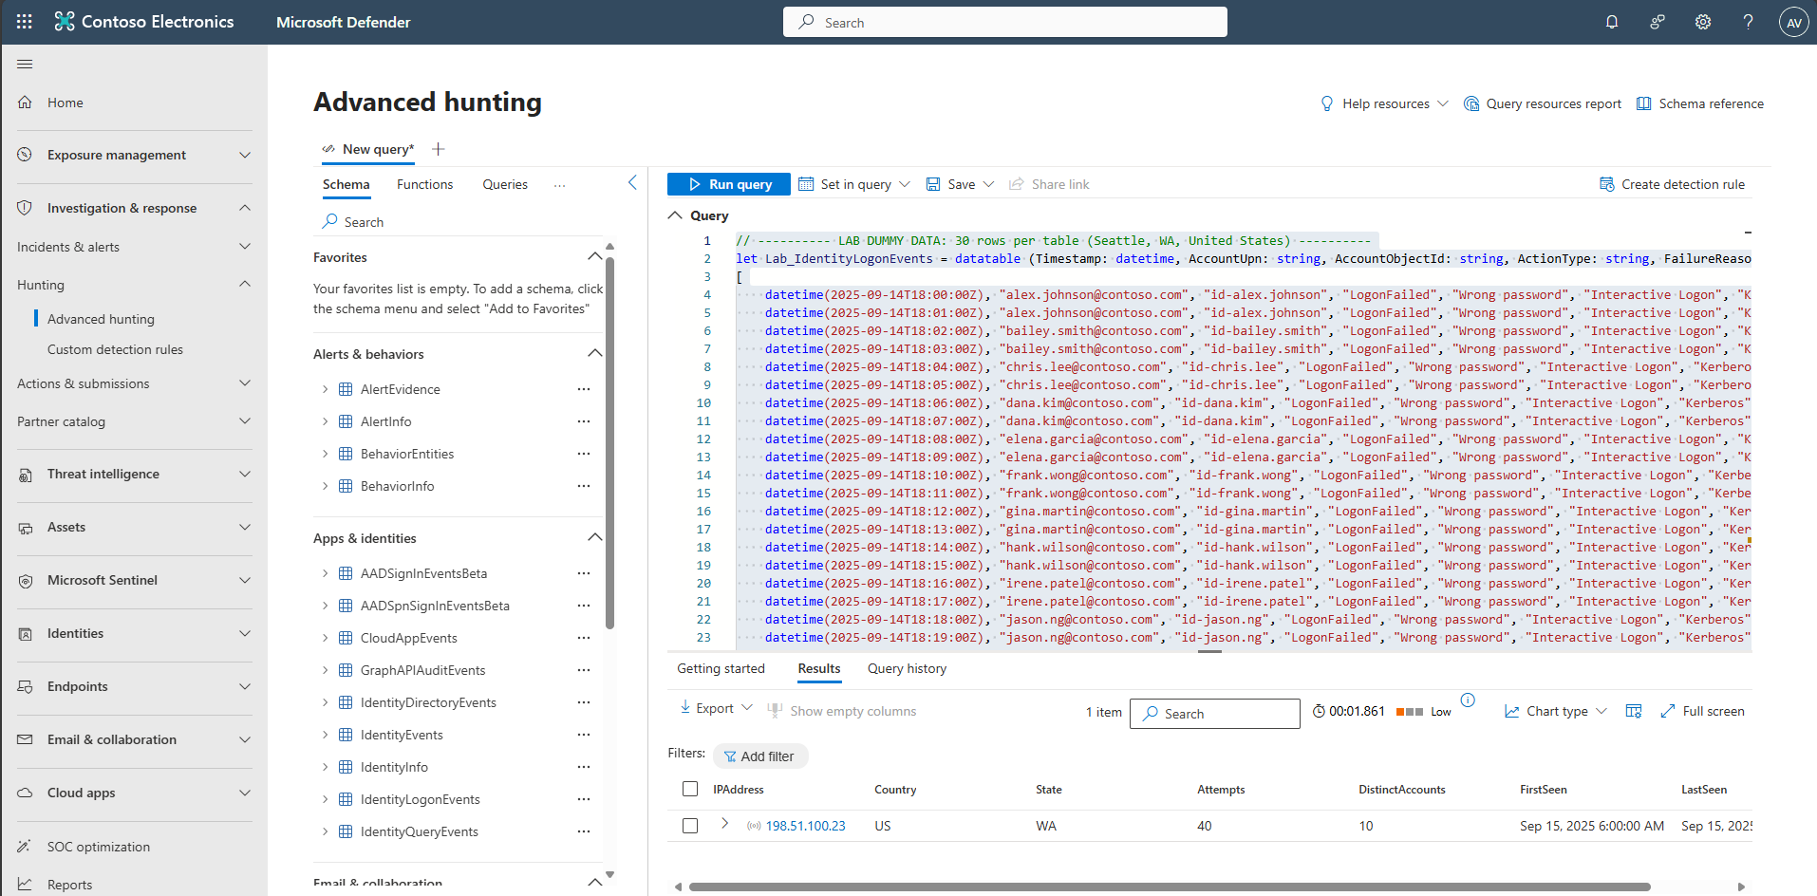Open more schema tabs ellipsis

click(560, 185)
